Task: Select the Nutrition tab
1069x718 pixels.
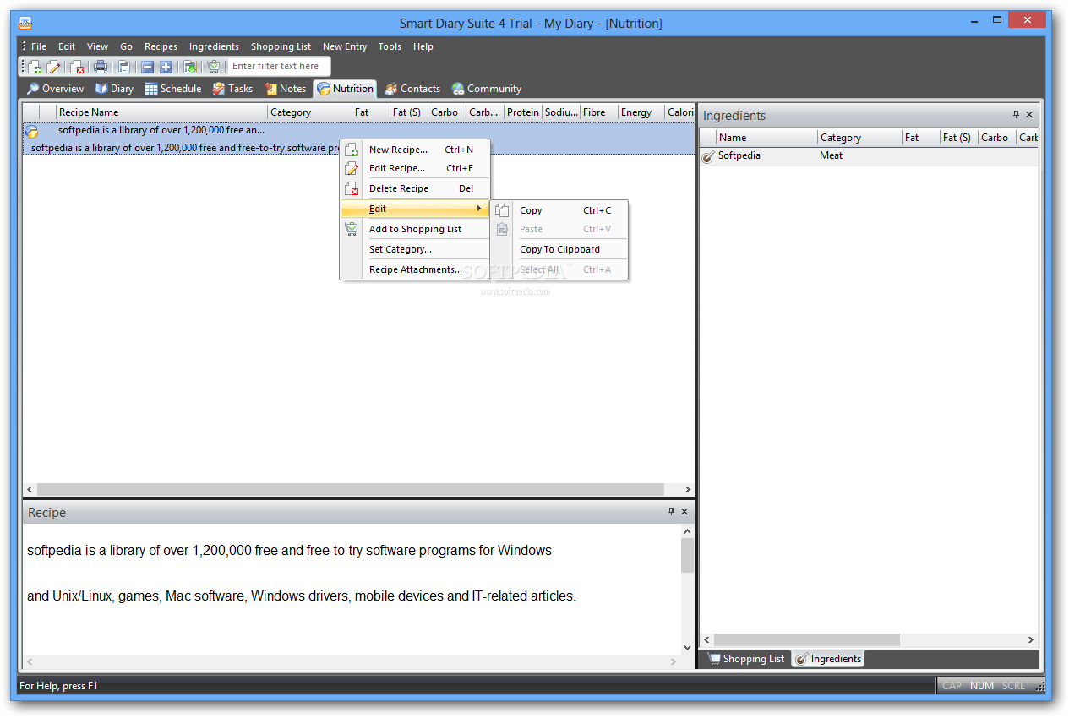Action: 345,89
